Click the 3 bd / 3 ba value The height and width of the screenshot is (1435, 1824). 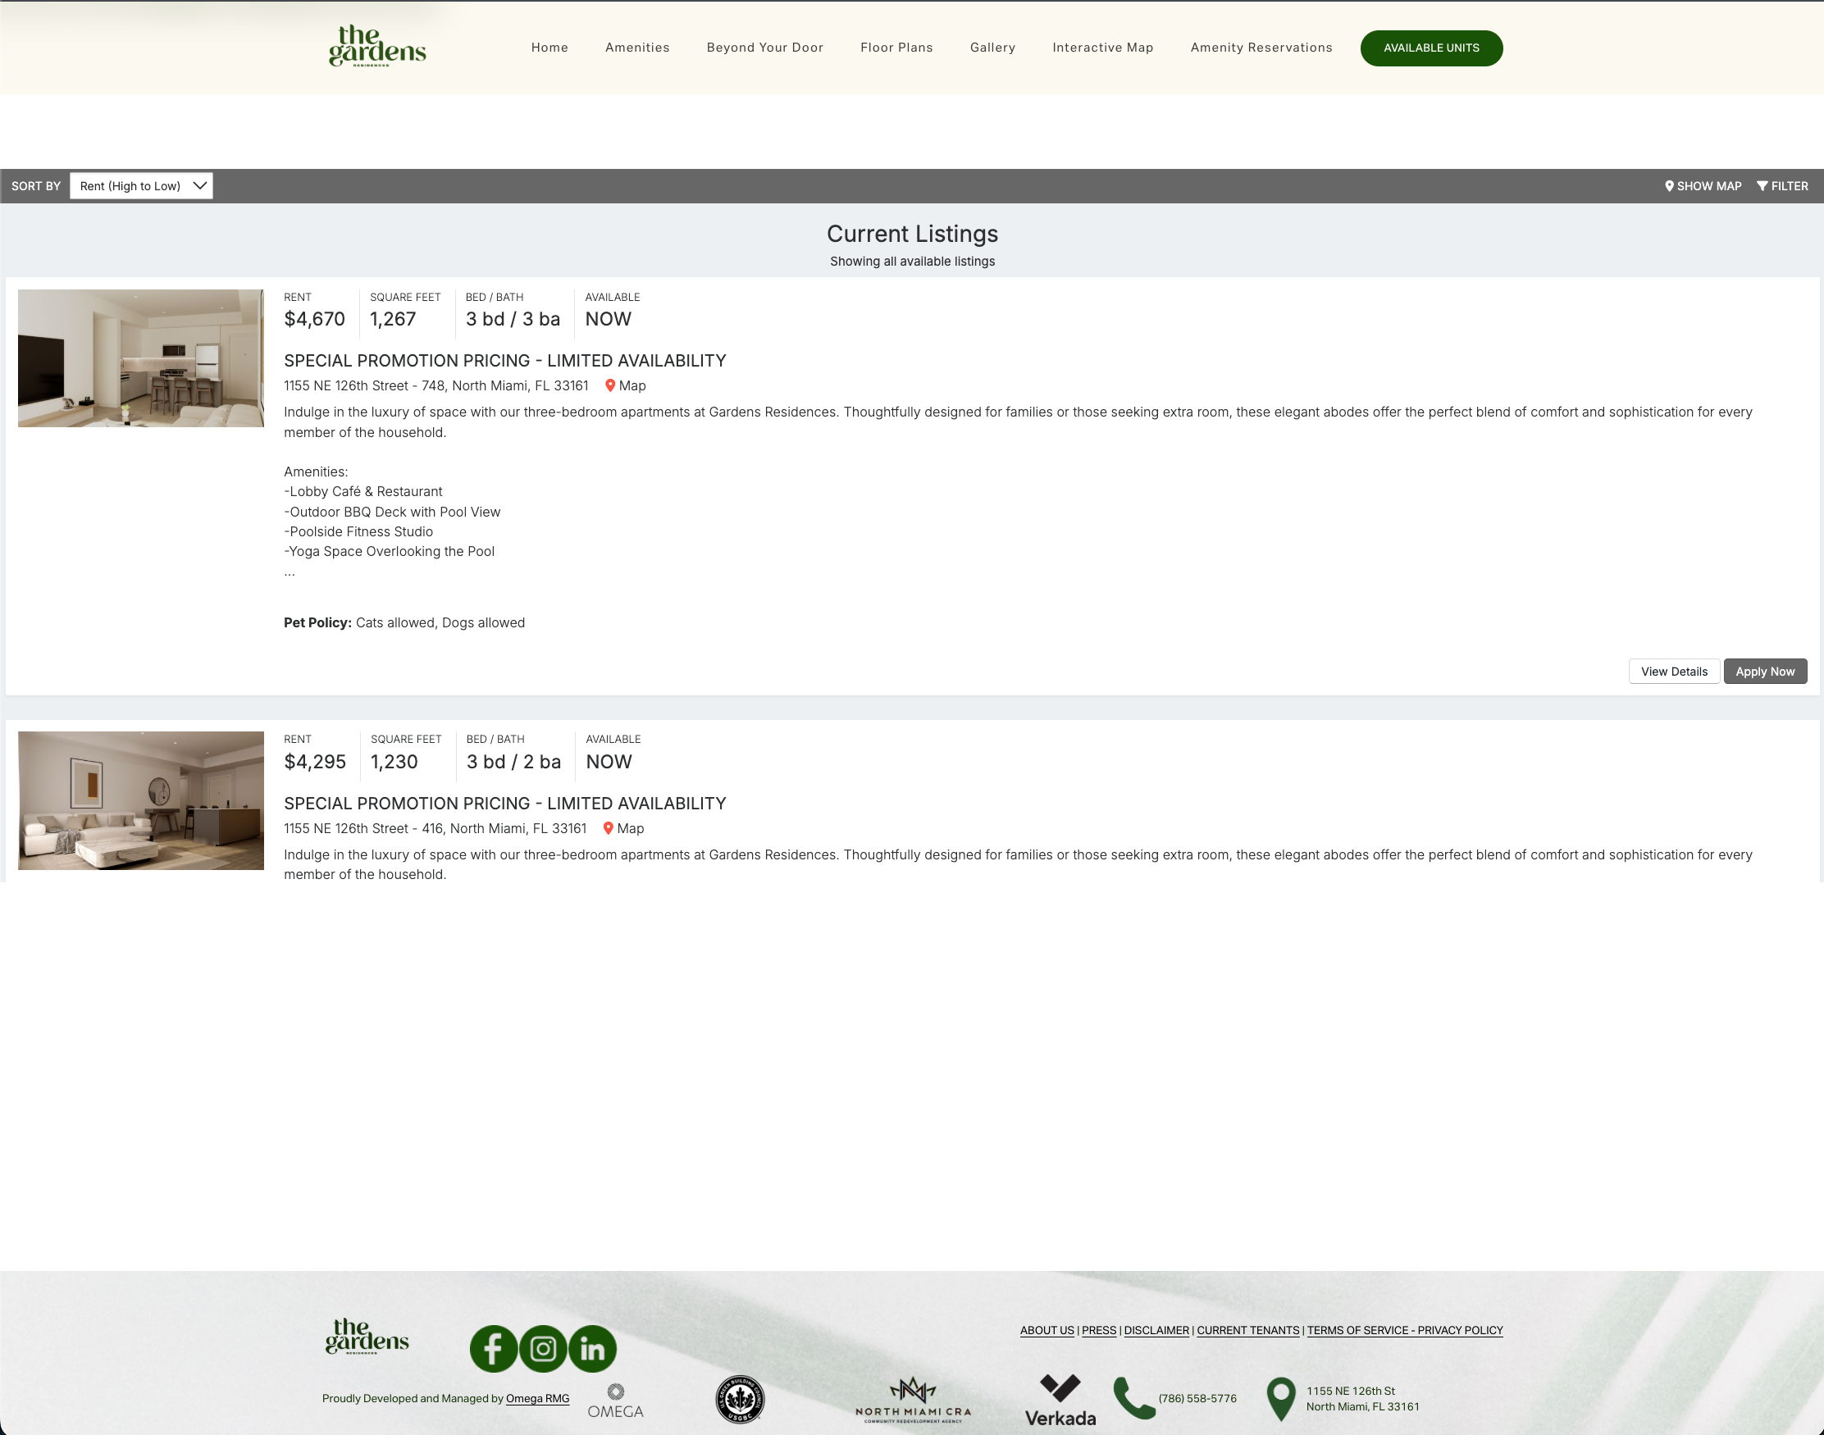(513, 319)
